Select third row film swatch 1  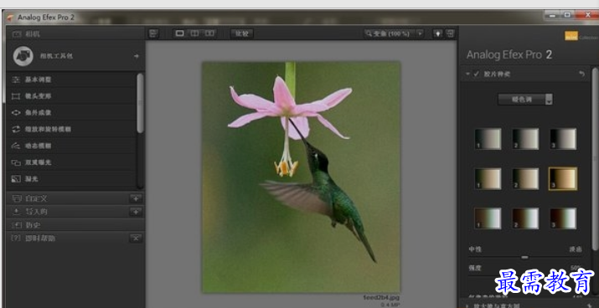[488, 218]
